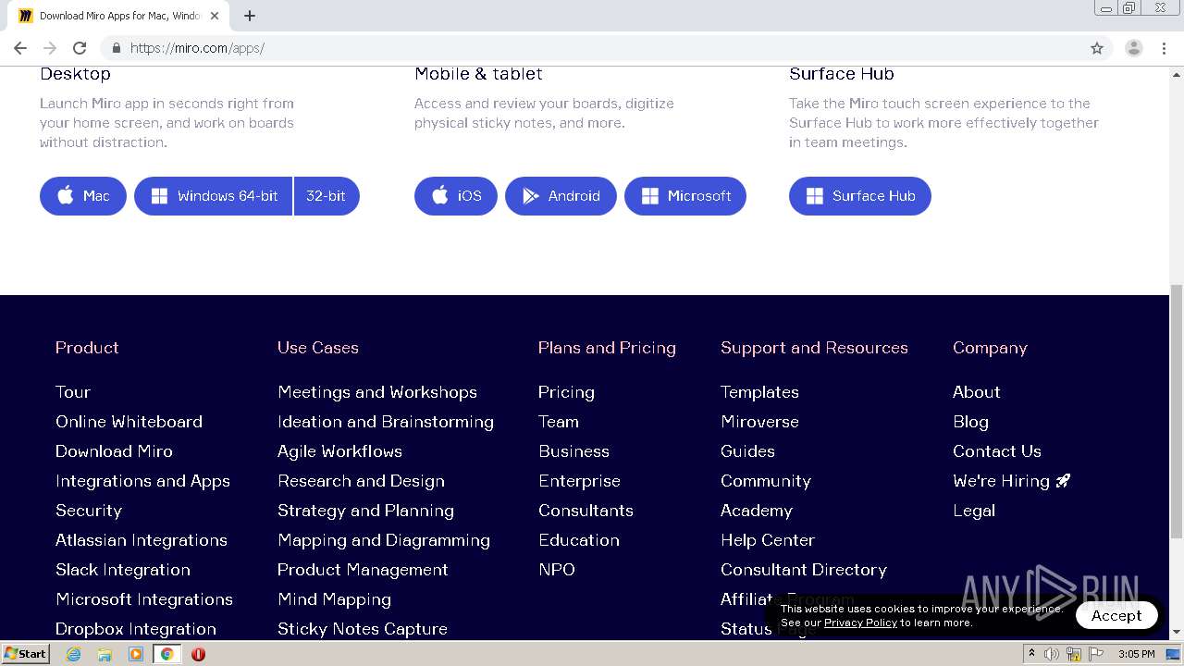Get the Surface Hub app
The width and height of the screenshot is (1184, 666).
(x=860, y=196)
